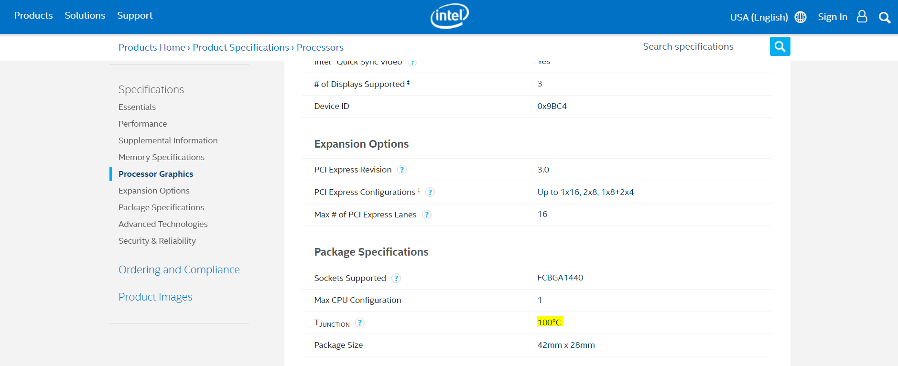Screen dimensions: 898x366
Task: Show help for PCI Express Revision
Action: 402,170
